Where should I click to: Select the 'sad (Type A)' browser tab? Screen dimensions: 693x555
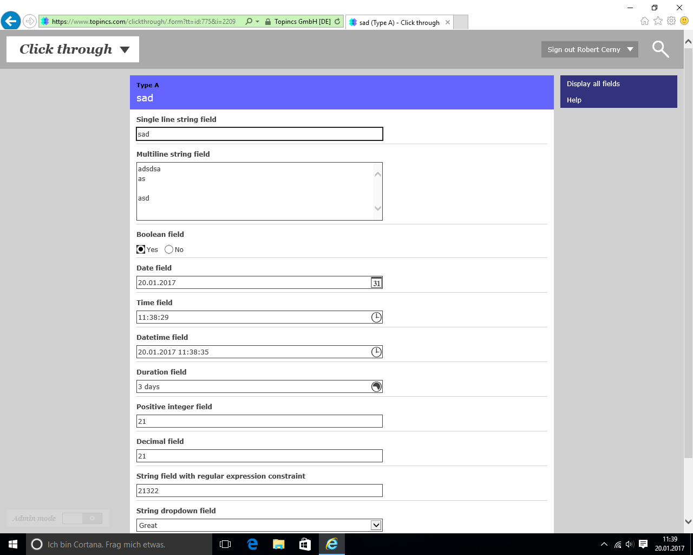pyautogui.click(x=399, y=22)
